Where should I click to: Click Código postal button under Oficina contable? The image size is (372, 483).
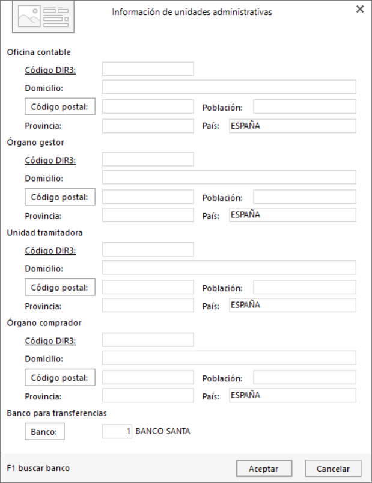60,106
